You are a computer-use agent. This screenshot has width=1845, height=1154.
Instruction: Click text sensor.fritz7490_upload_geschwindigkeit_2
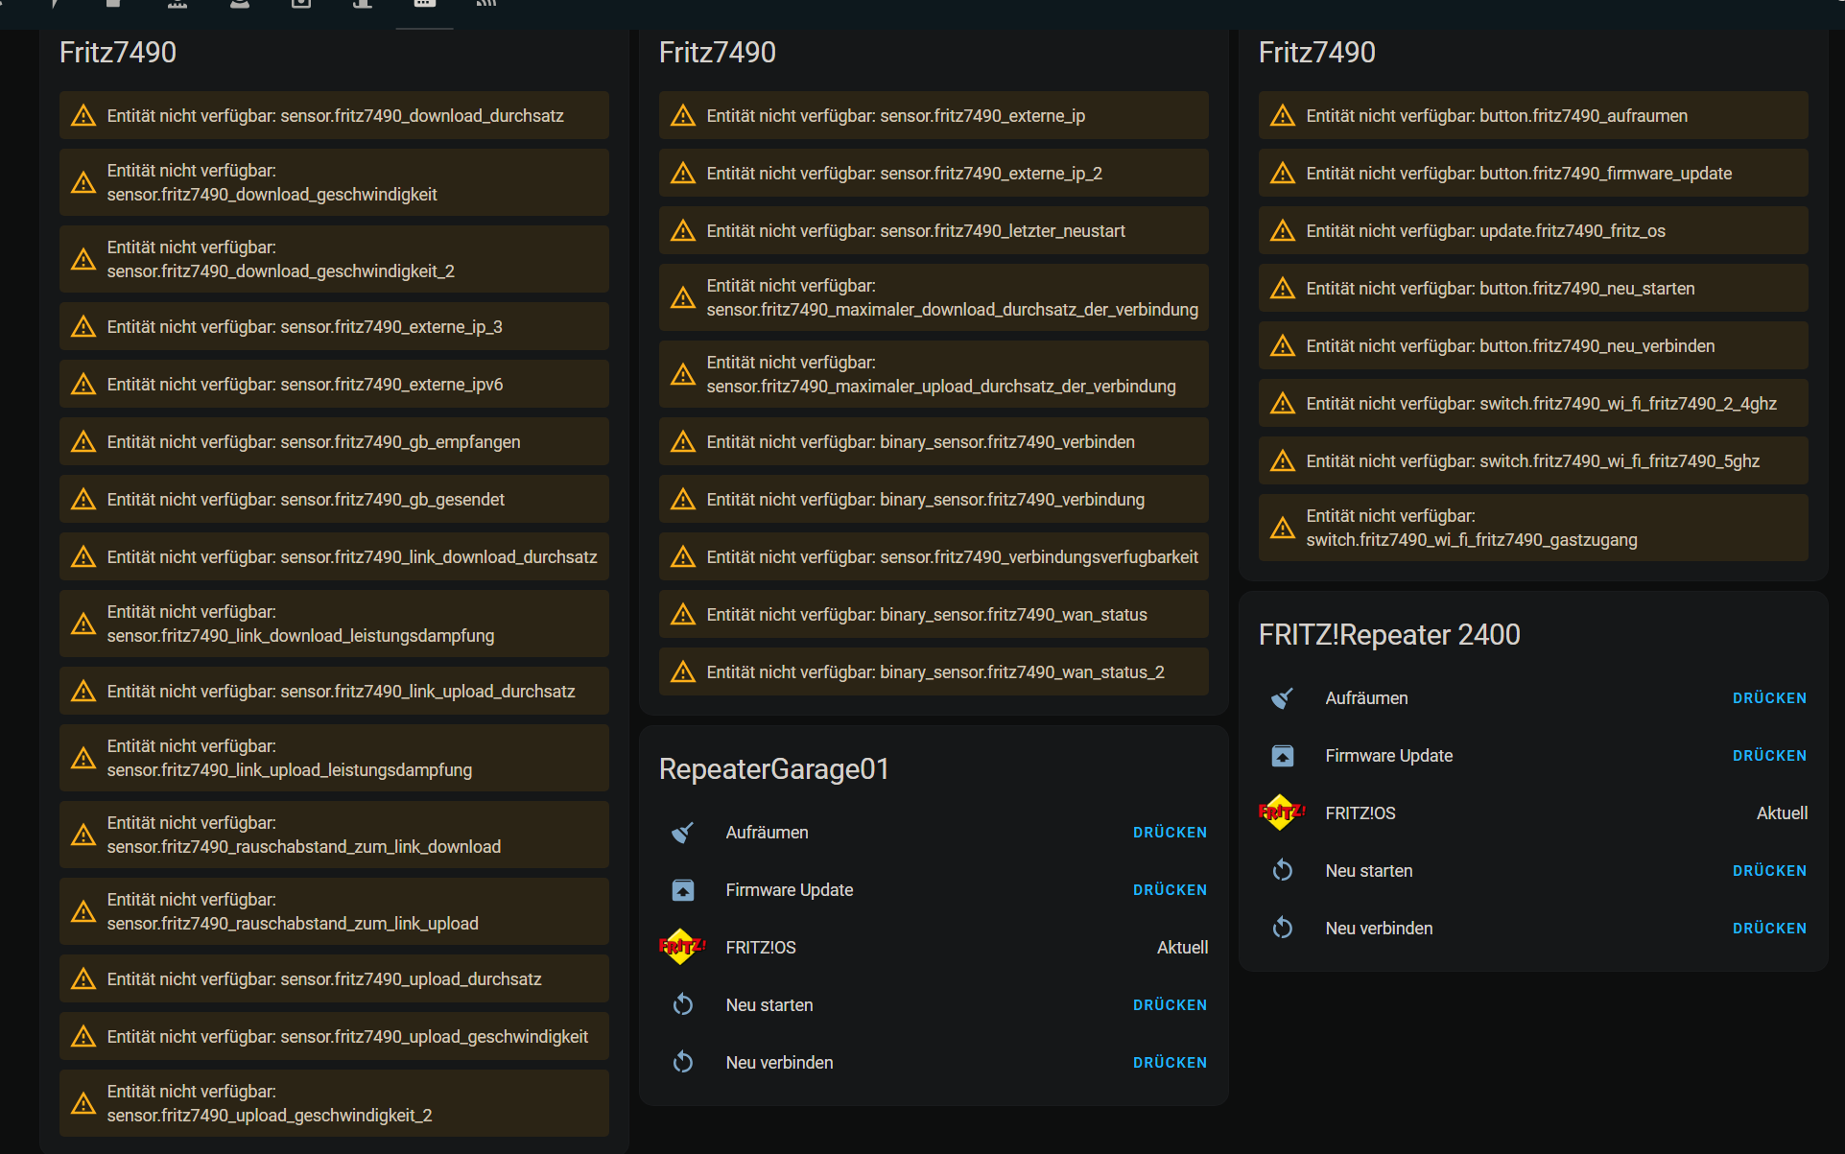point(270,1116)
